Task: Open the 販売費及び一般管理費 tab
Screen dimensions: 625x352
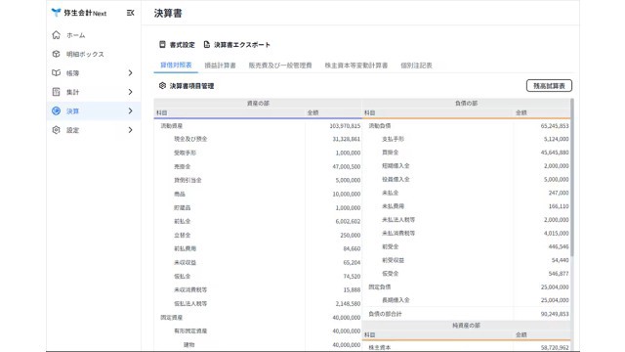Action: point(280,66)
